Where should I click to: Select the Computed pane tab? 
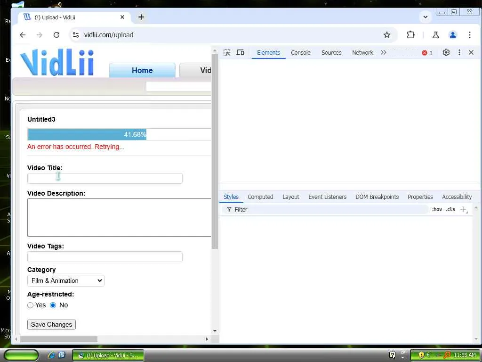click(x=260, y=197)
